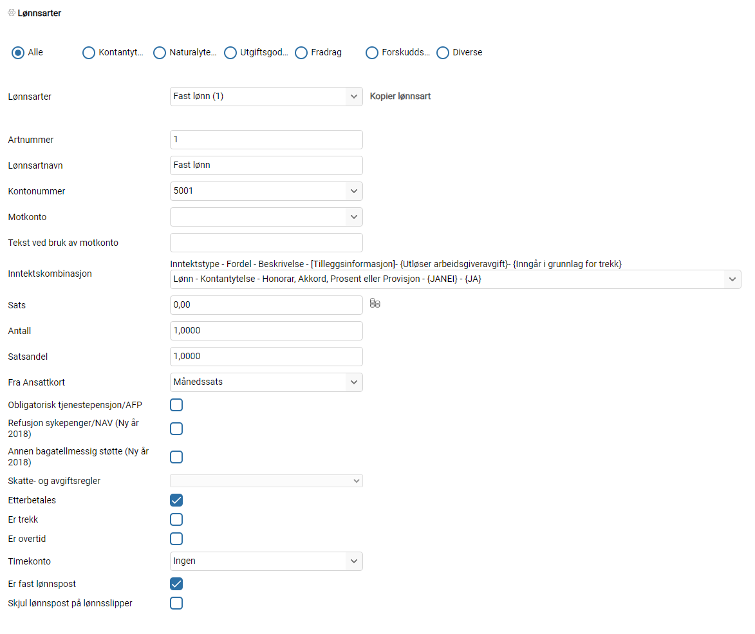Open the Fra Ansattkort dropdown showing Månedssats
This screenshot has width=755, height=634.
click(x=266, y=382)
